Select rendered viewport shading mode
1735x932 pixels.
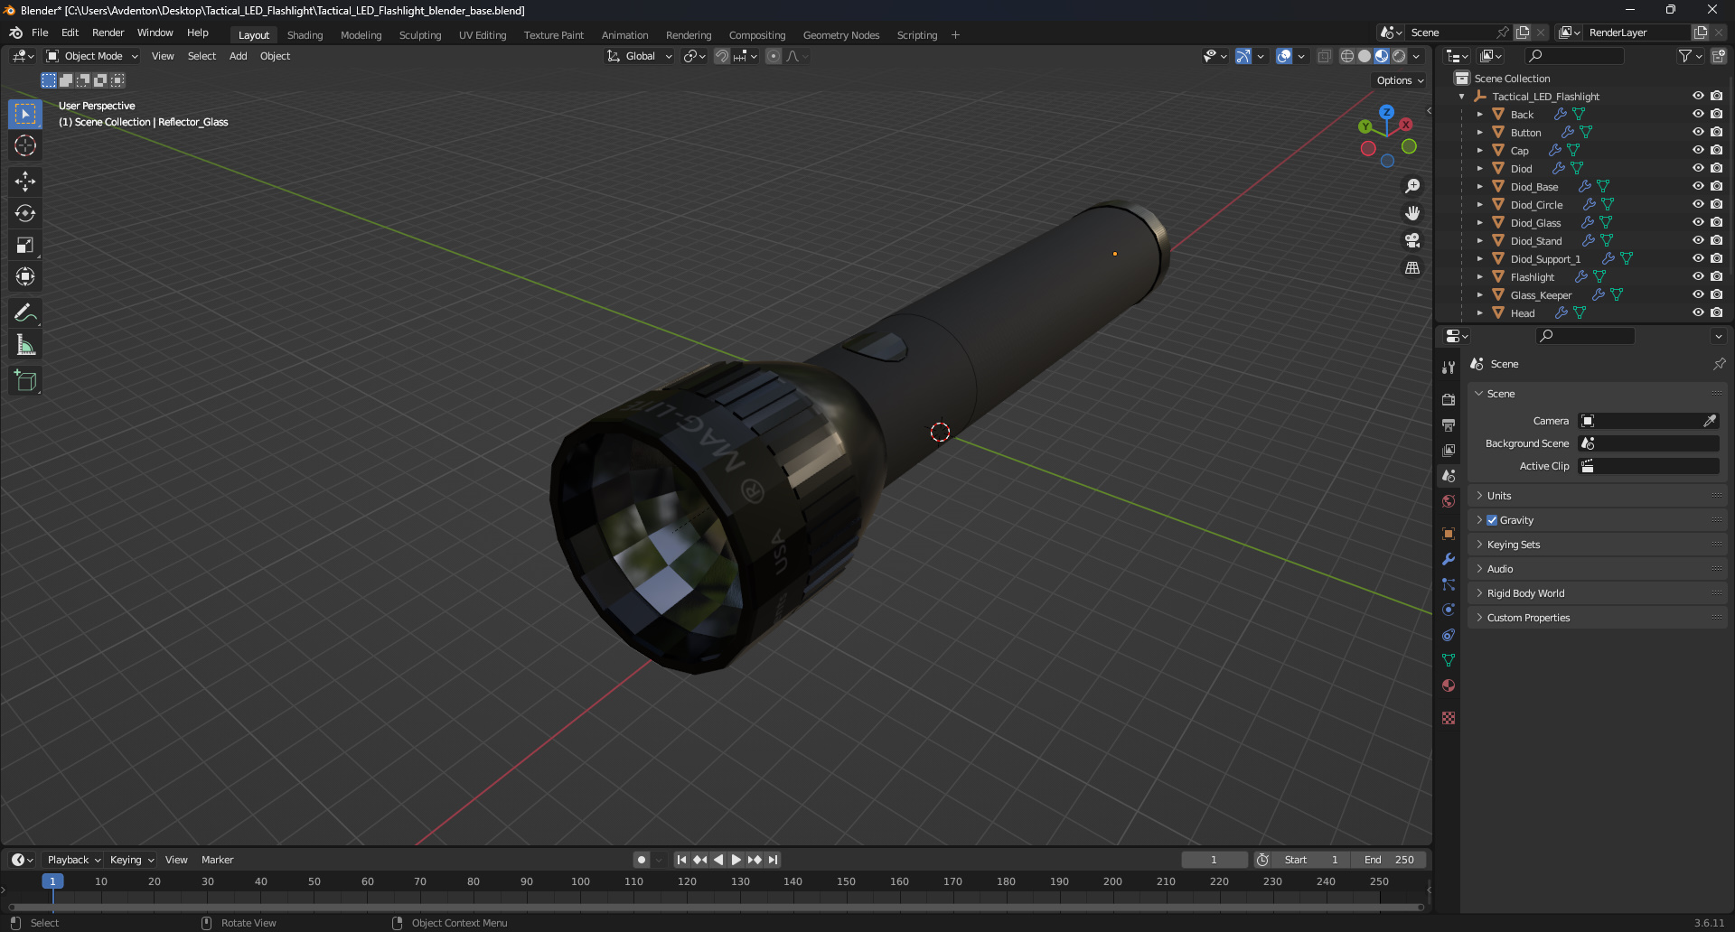point(1399,56)
